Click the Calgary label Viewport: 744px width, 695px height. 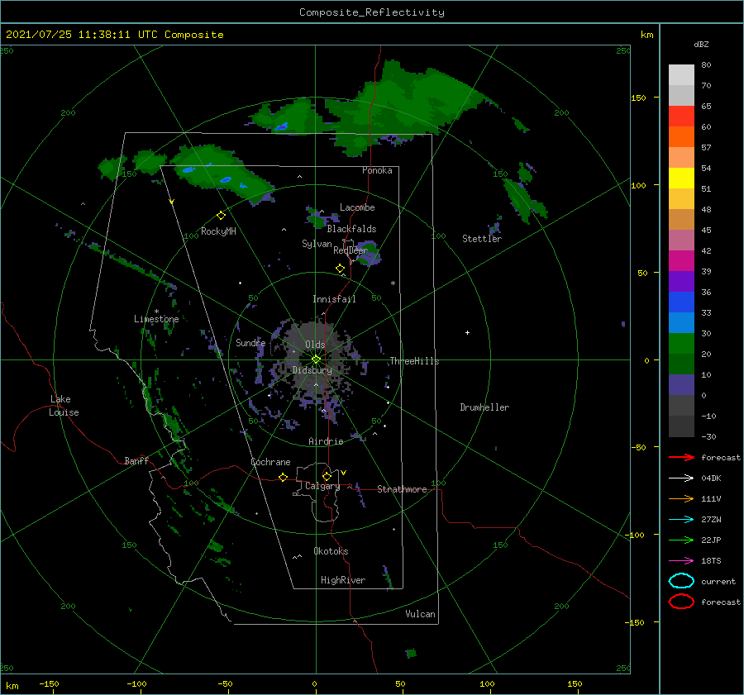(x=322, y=486)
